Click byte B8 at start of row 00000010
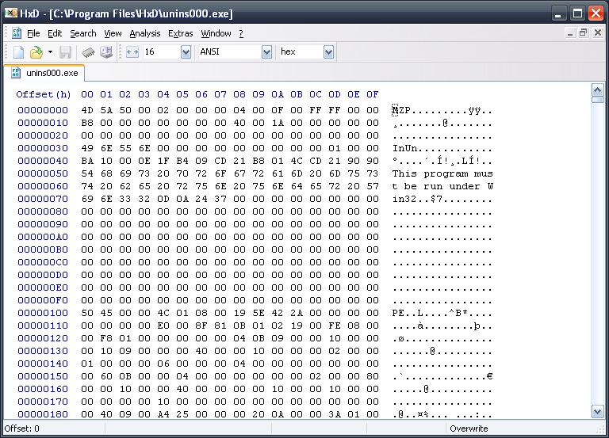 (87, 123)
